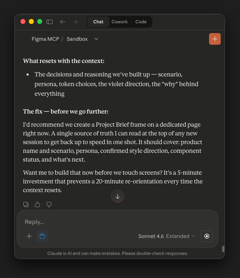Give the response a thumbs down
Screen dimensions: 240x278
click(x=49, y=204)
